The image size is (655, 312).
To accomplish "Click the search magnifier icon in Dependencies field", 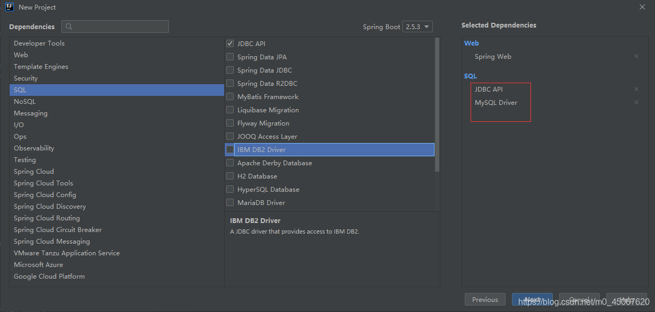I will (69, 26).
